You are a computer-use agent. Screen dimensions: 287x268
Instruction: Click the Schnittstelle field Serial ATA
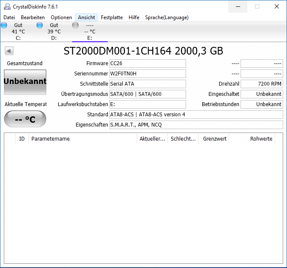pos(148,84)
